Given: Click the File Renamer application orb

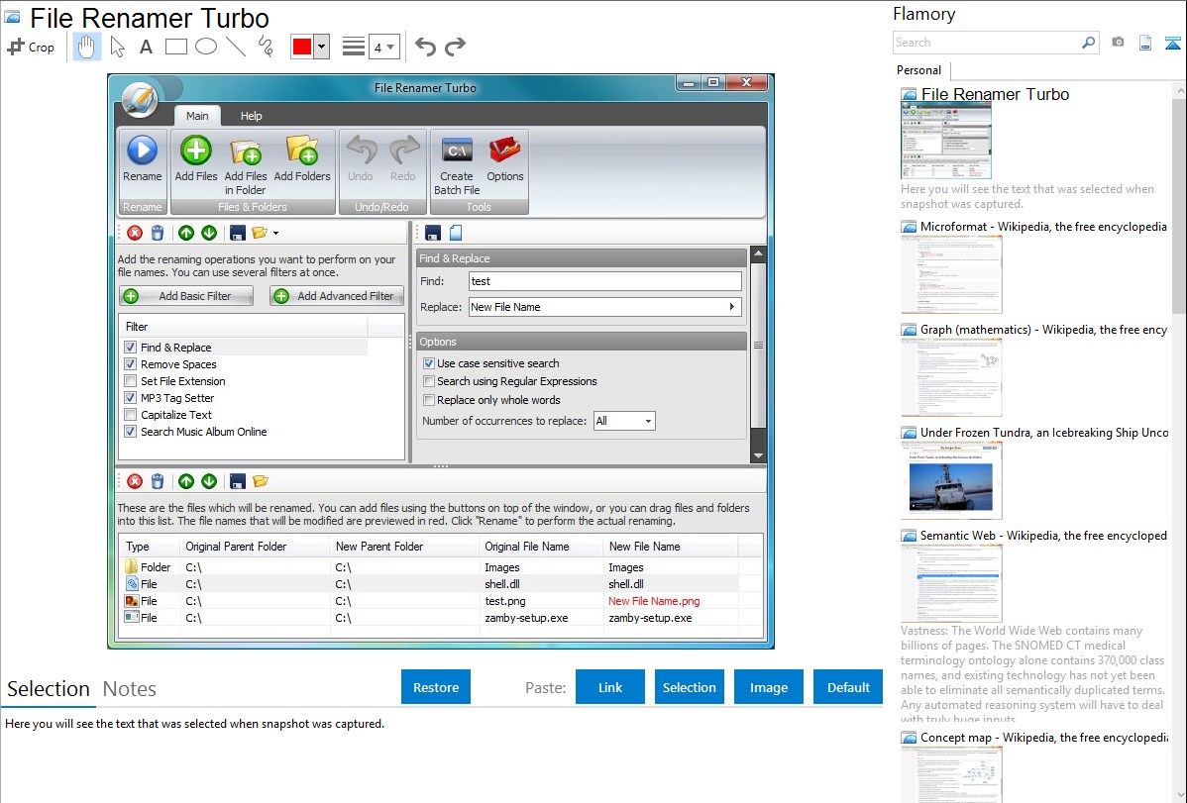Looking at the screenshot, I should 140,99.
